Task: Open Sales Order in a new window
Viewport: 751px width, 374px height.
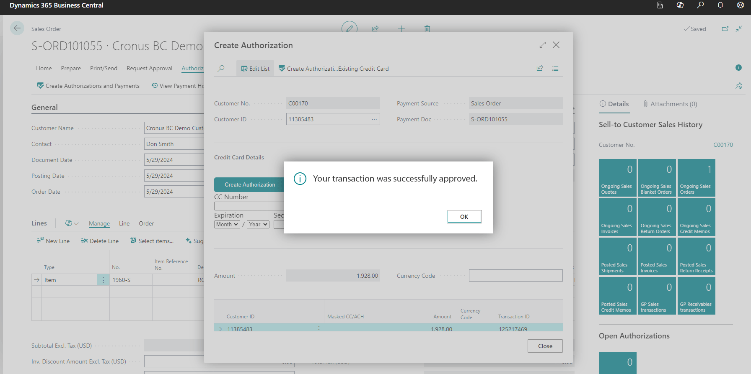Action: (x=725, y=29)
